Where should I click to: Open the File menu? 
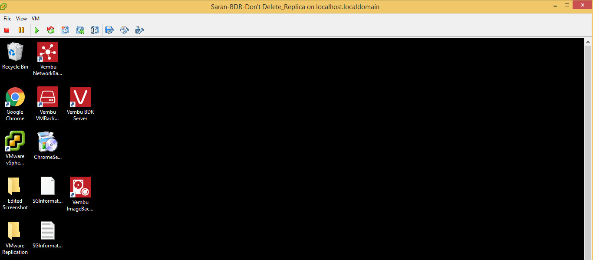(7, 19)
